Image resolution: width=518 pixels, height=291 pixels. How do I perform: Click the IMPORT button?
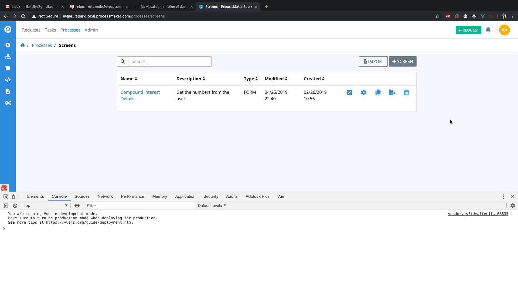[373, 61]
